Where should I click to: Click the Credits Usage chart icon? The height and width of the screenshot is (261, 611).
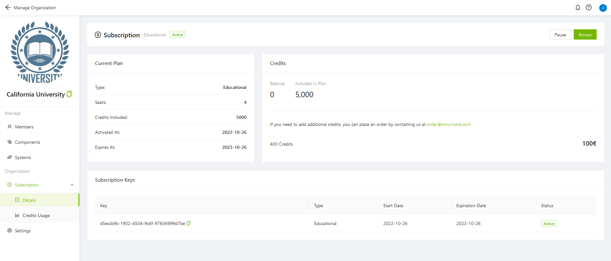coord(17,215)
